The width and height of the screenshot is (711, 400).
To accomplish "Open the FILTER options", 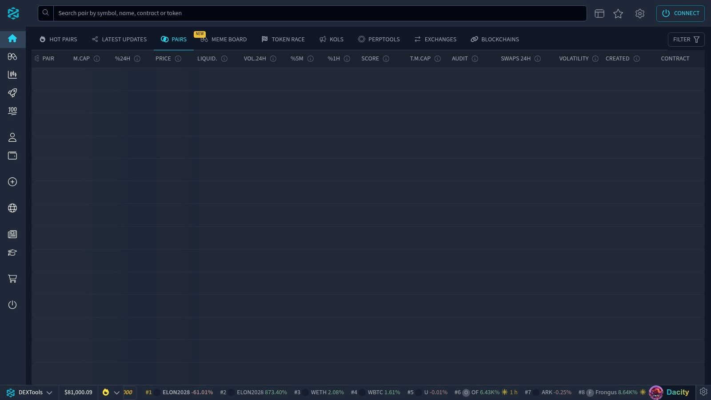I will pyautogui.click(x=686, y=40).
